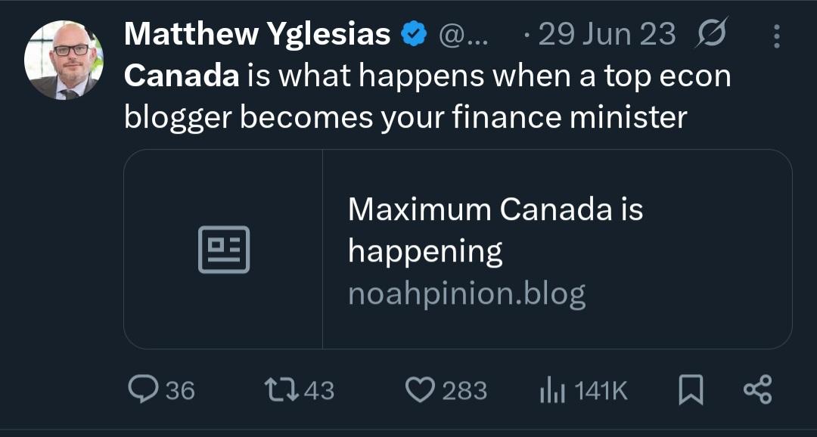Click the blue verified checkmark badge

(x=412, y=34)
